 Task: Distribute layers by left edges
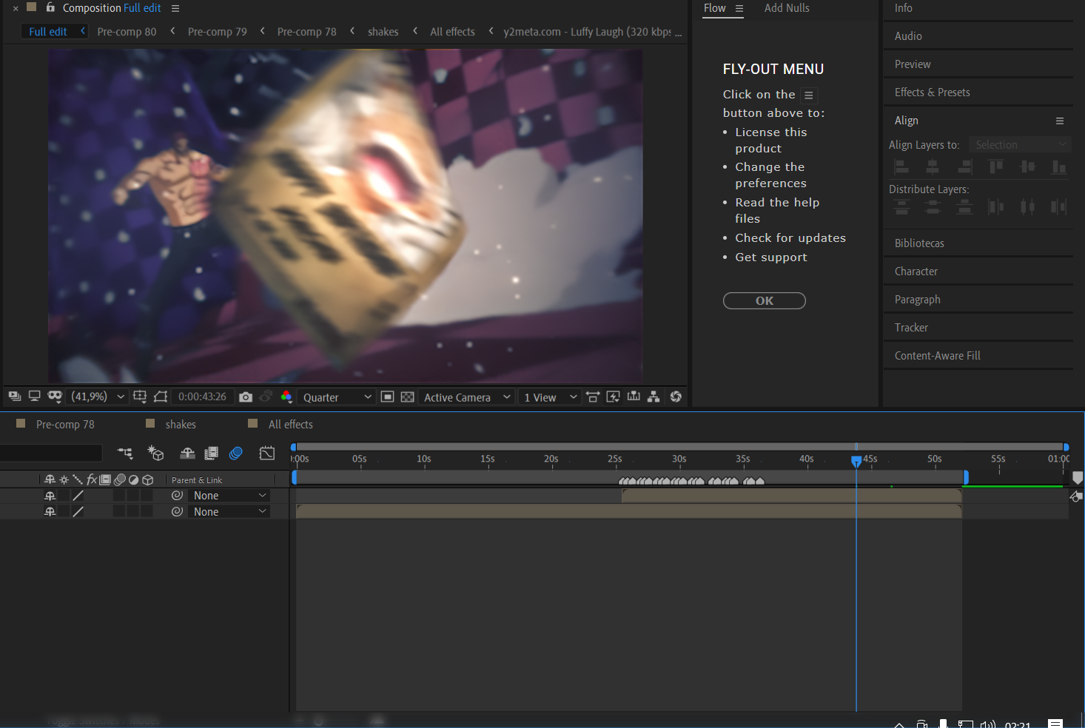(996, 207)
